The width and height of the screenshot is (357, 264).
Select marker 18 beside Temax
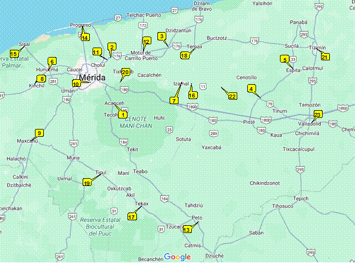185,55
